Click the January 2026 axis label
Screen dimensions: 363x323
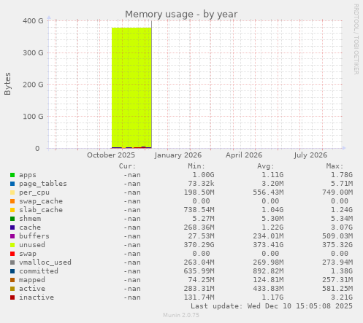(178, 155)
